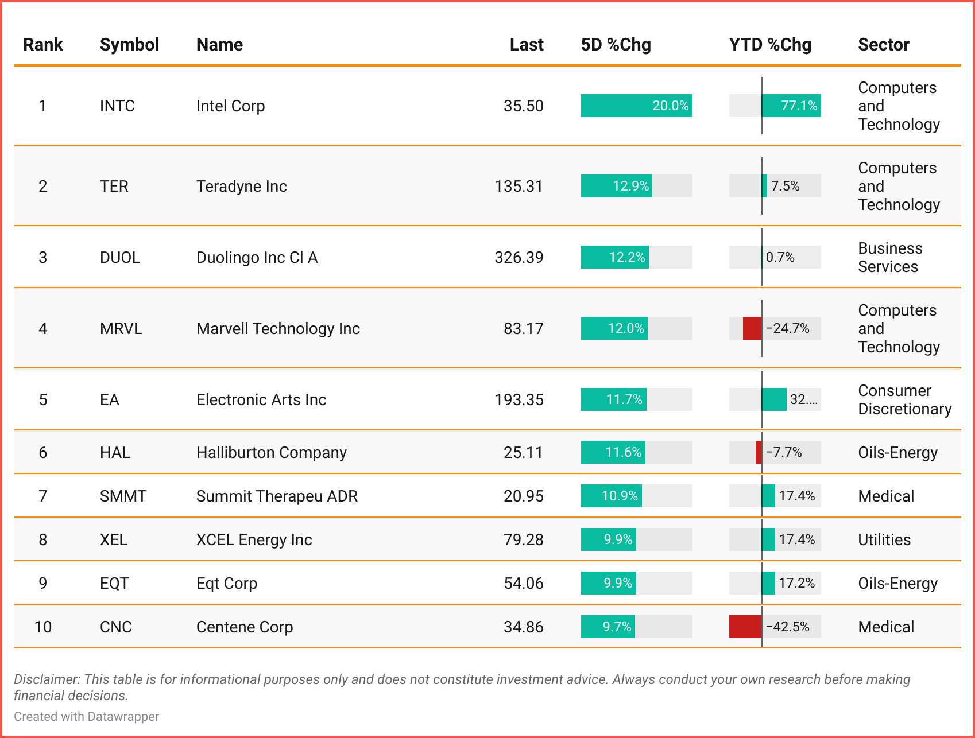Click the Created with Datawrapper link
This screenshot has height=738, width=975.
pos(86,717)
